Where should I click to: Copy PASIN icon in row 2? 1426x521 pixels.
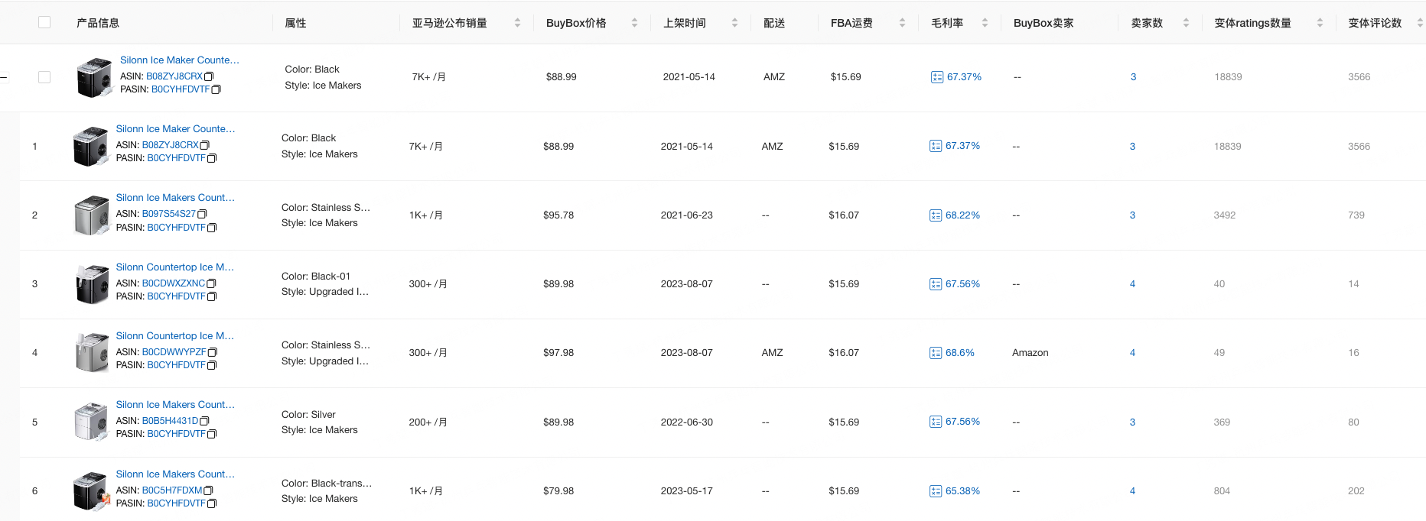click(x=212, y=228)
